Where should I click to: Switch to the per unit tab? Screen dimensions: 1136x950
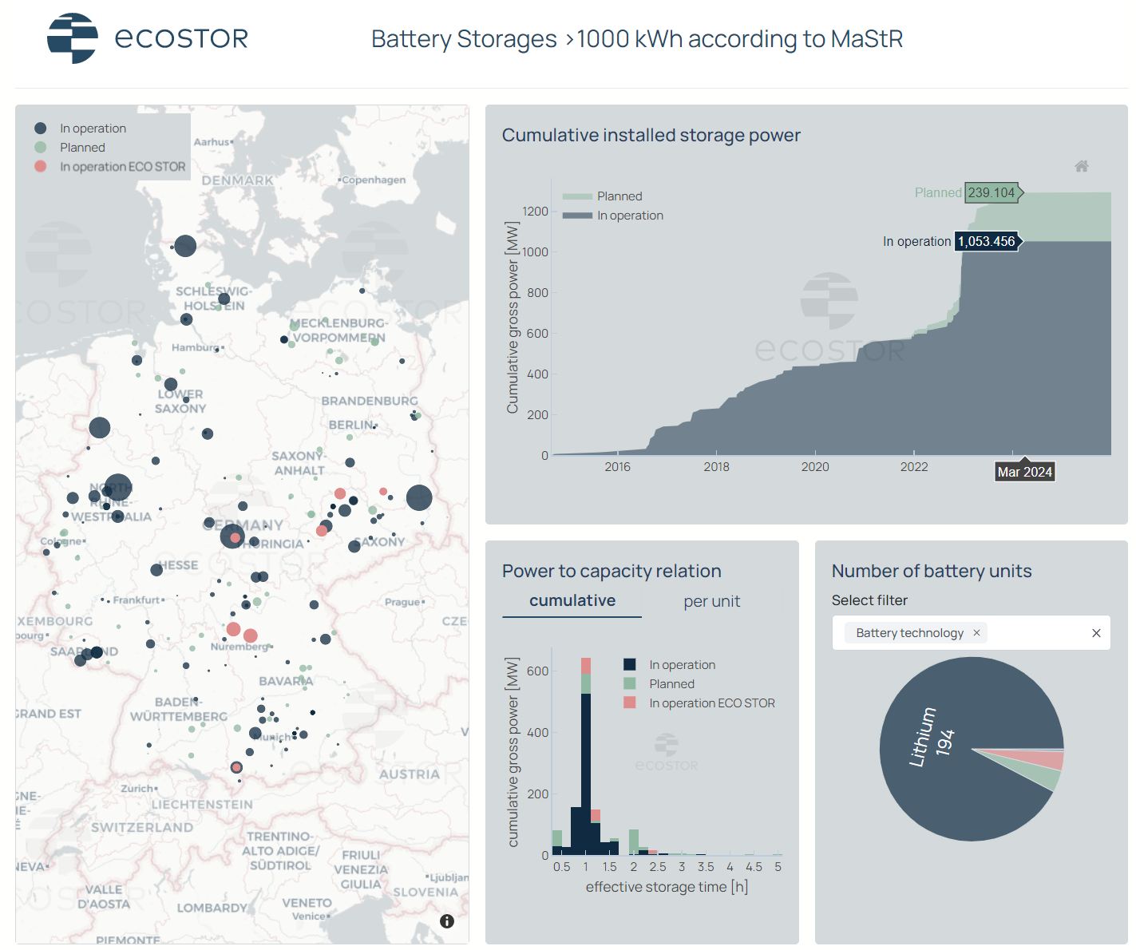(711, 601)
